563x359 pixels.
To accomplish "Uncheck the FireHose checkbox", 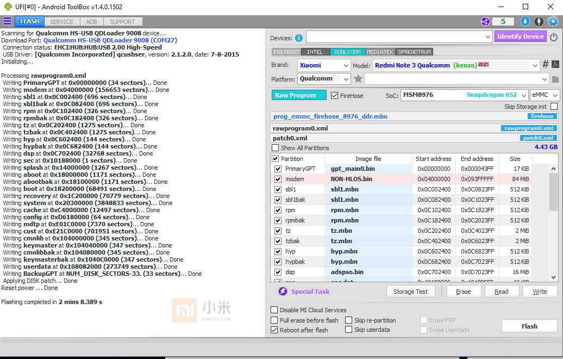I will coord(335,96).
